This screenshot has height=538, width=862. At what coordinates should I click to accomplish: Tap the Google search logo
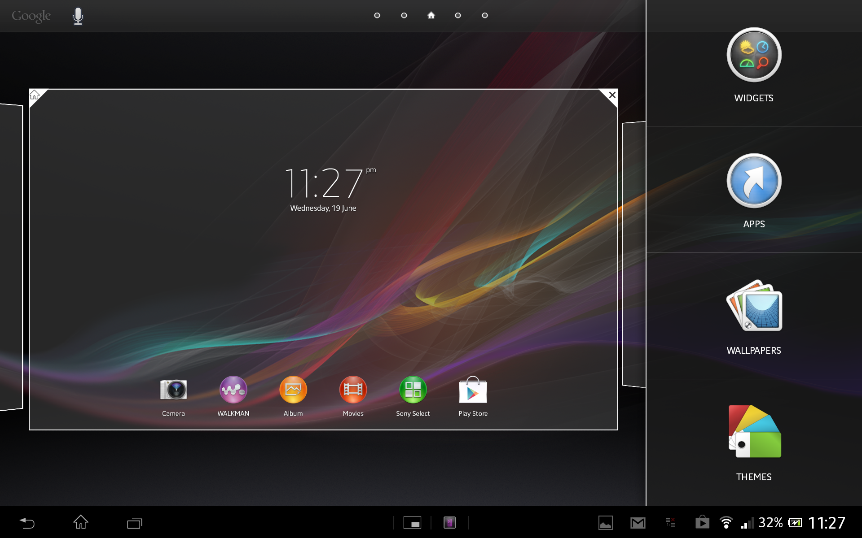(x=31, y=16)
